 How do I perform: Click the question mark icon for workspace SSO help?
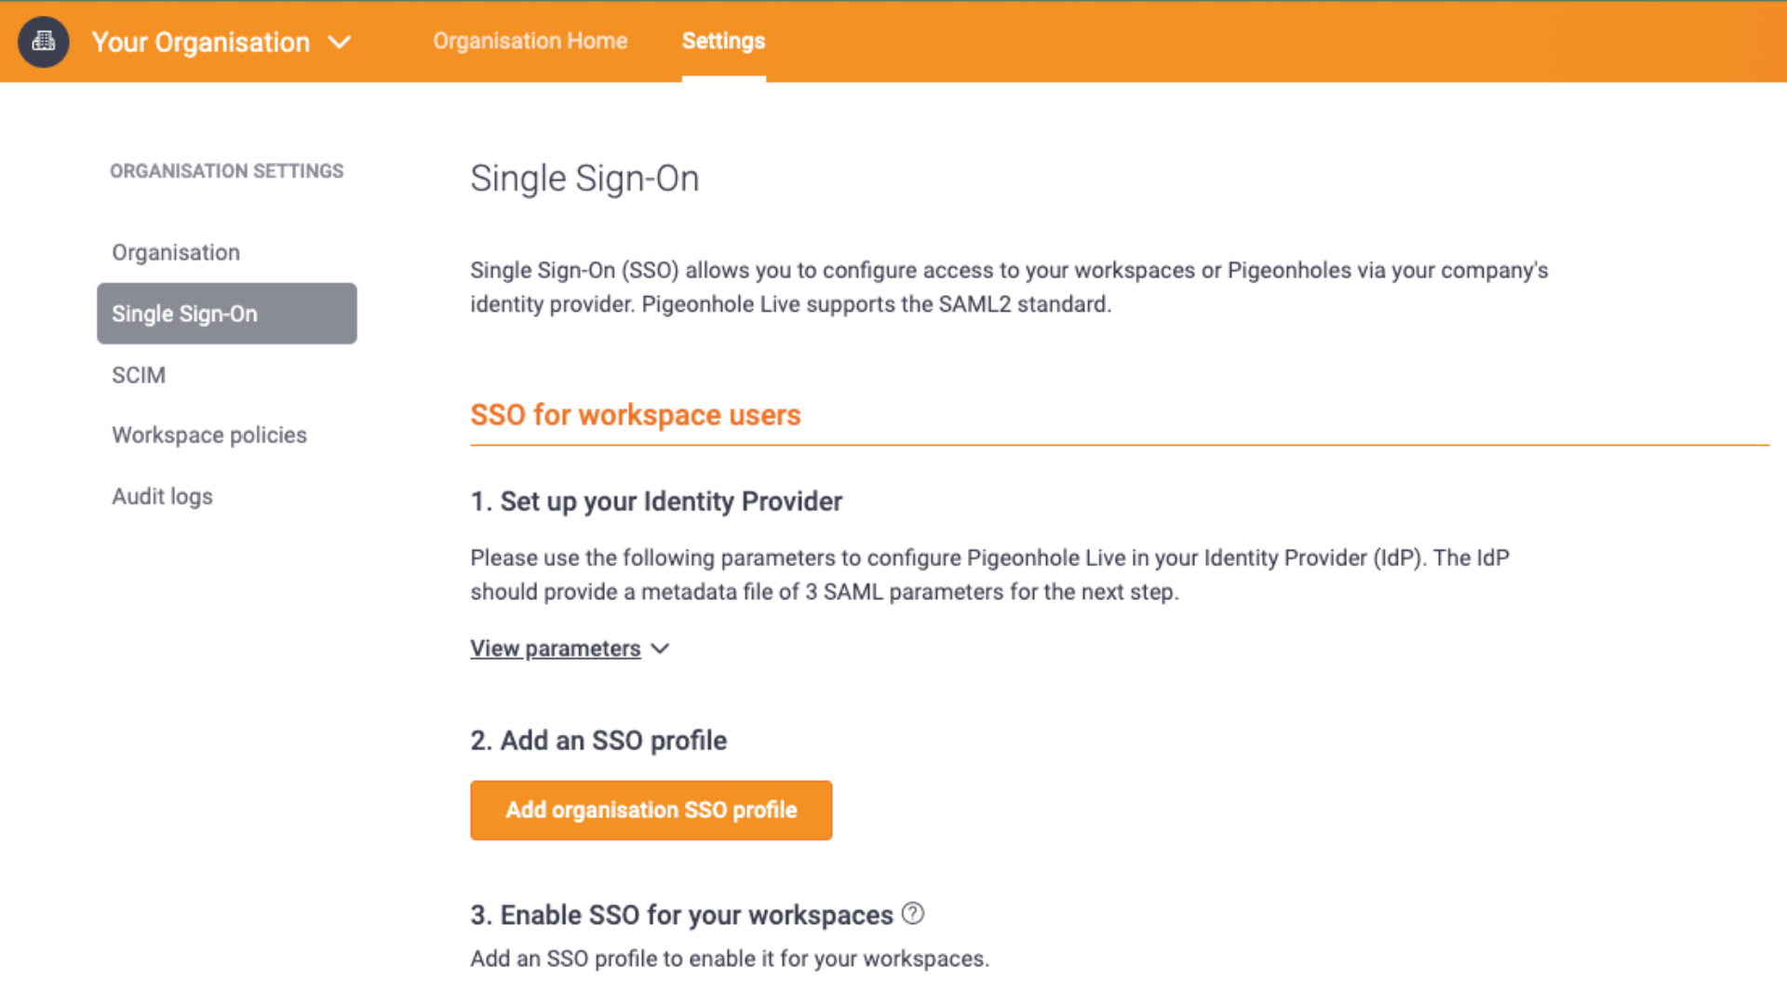[x=913, y=915]
